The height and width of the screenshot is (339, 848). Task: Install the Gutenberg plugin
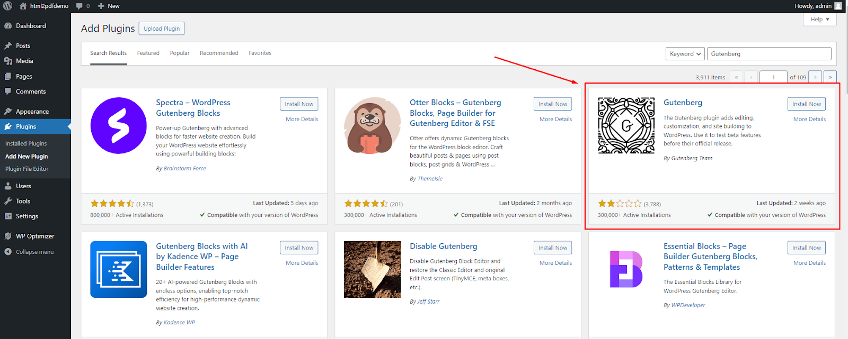[807, 104]
